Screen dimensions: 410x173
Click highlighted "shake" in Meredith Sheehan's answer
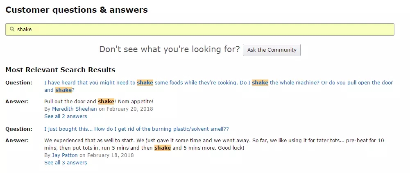(x=106, y=101)
